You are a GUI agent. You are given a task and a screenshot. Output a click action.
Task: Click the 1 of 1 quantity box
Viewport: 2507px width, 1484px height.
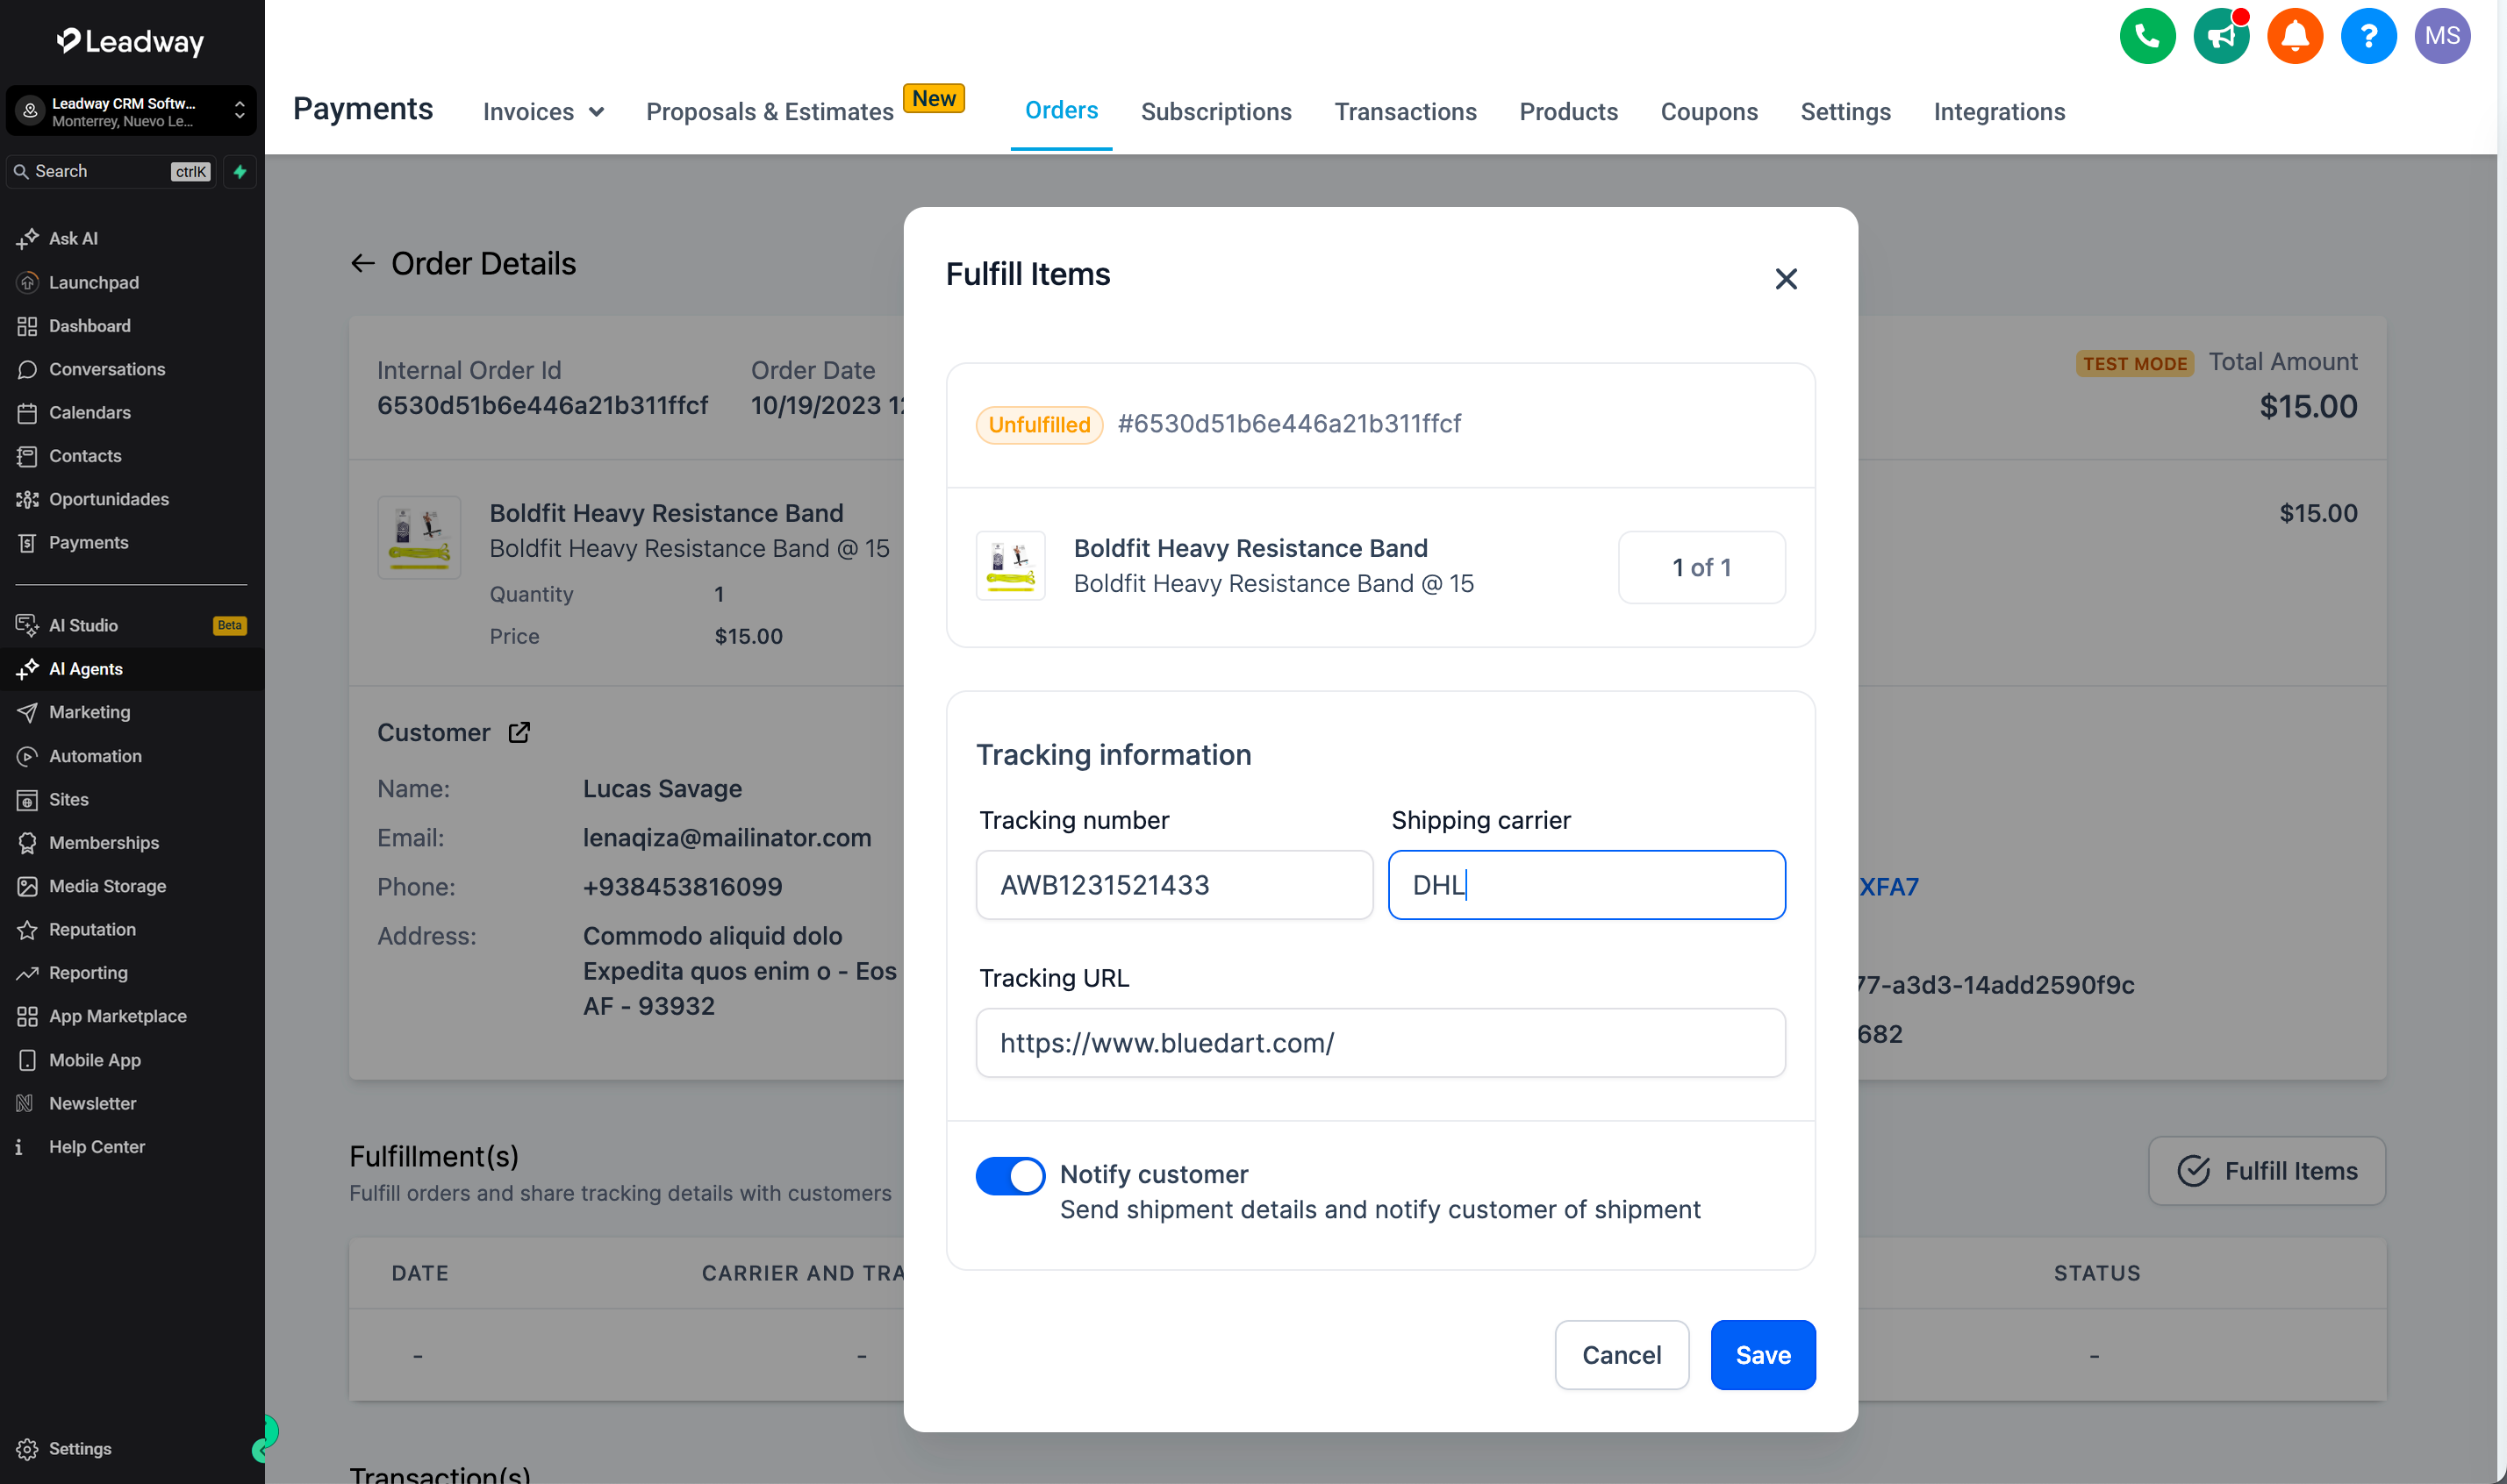1701,567
